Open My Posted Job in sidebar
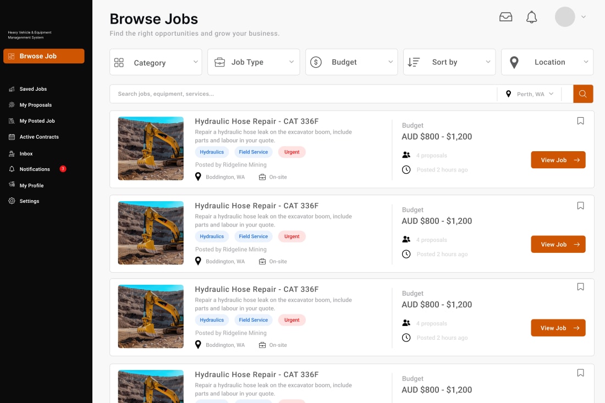Viewport: 605px width, 403px height. coord(37,121)
